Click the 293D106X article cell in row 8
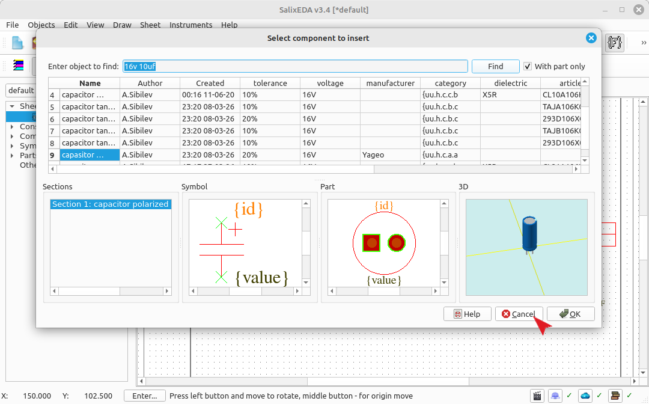Image resolution: width=649 pixels, height=404 pixels. (x=561, y=143)
